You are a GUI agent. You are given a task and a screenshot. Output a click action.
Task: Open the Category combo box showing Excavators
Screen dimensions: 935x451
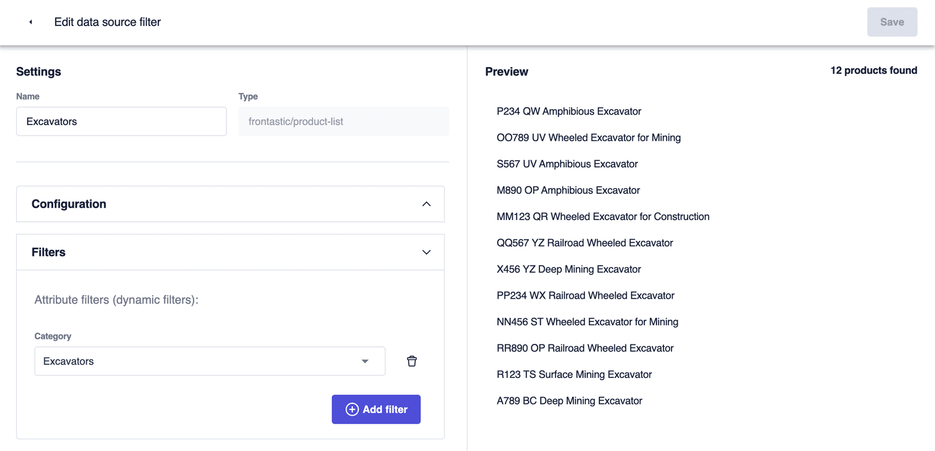(210, 361)
